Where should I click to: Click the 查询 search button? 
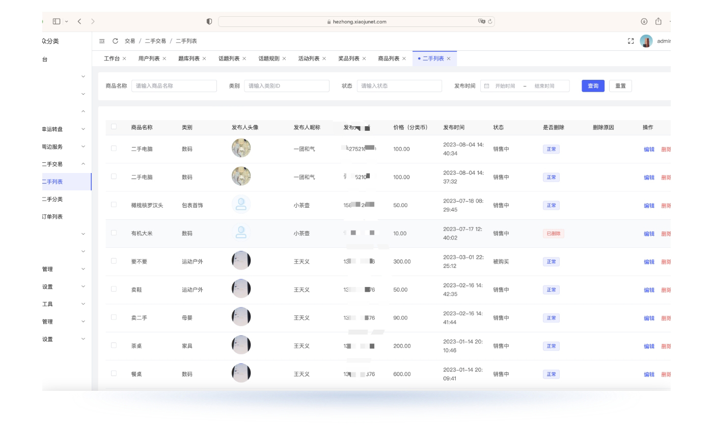(593, 86)
